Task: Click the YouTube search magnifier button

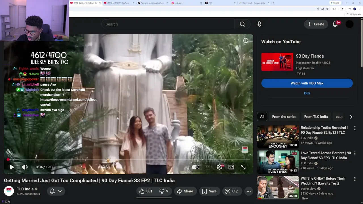Action: [x=242, y=24]
